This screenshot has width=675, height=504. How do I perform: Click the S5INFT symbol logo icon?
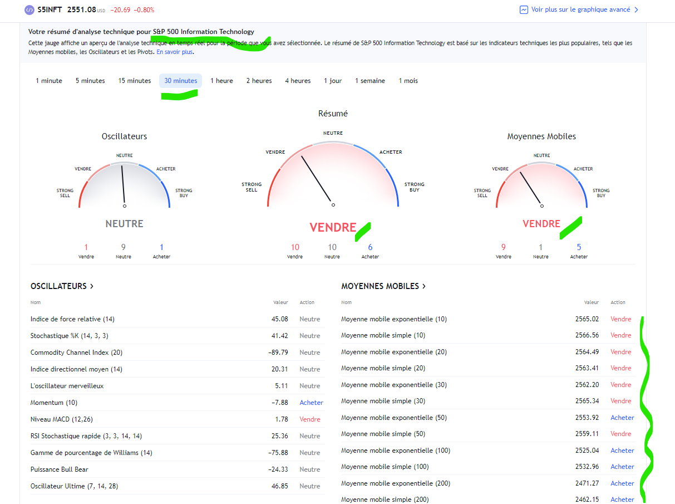pyautogui.click(x=29, y=10)
